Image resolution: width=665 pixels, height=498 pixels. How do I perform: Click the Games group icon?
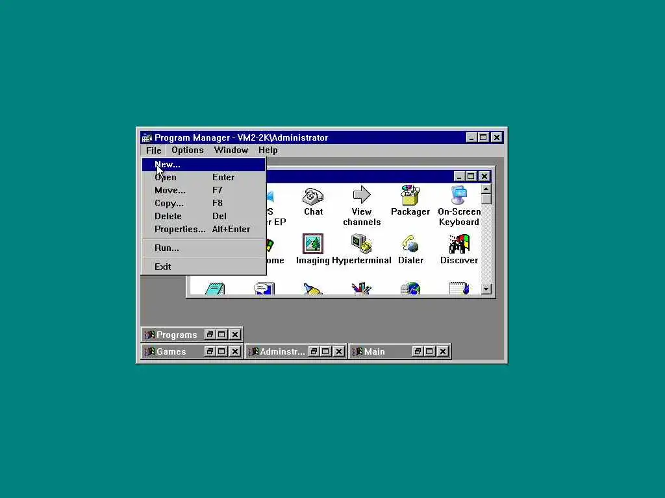[x=149, y=352]
